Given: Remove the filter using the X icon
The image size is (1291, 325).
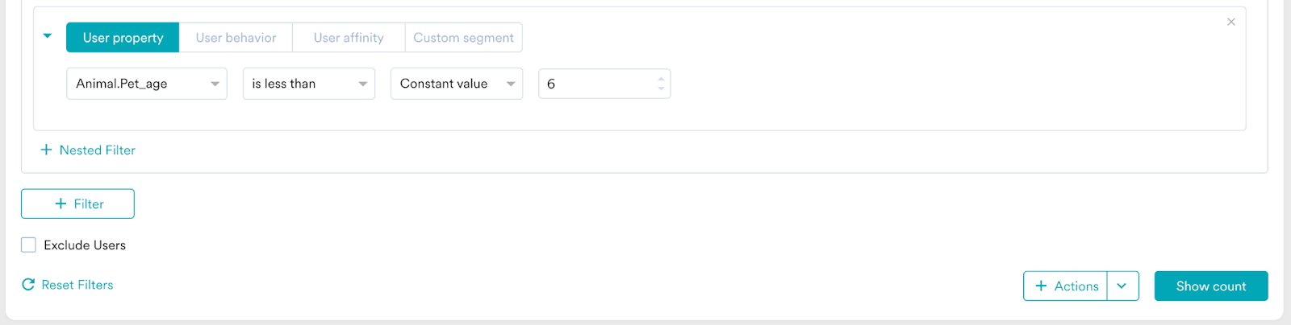Looking at the screenshot, I should tap(1230, 22).
